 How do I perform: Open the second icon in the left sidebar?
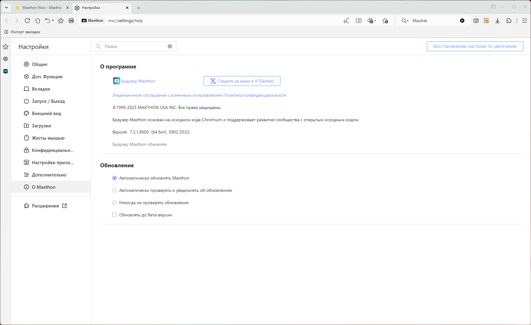point(6,59)
